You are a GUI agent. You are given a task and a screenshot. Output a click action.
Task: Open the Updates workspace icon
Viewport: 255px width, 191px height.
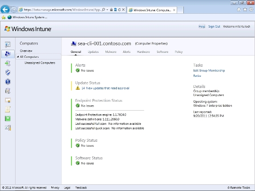[x=8, y=63]
